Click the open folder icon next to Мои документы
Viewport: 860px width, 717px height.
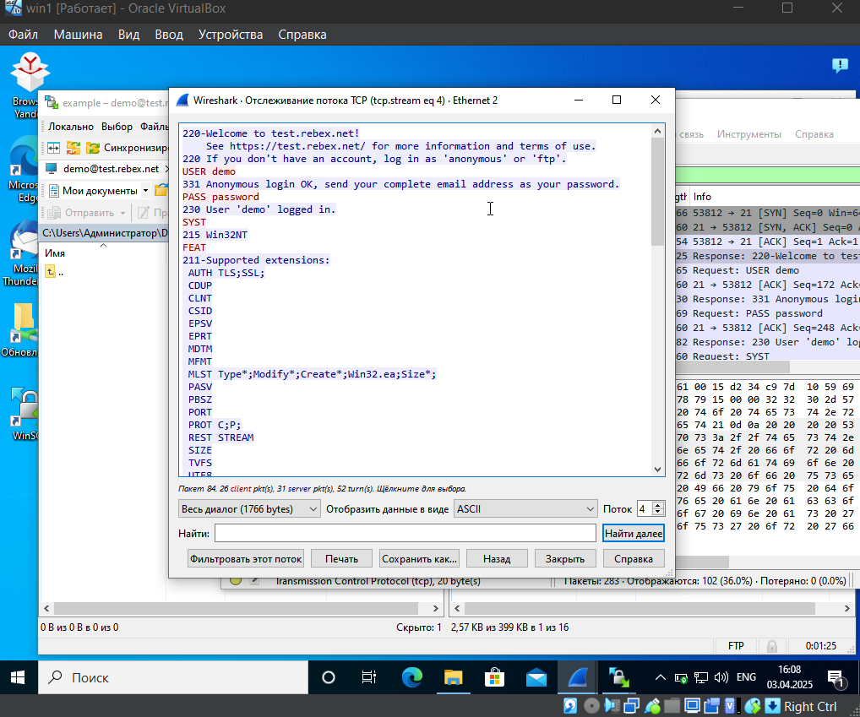click(x=161, y=191)
